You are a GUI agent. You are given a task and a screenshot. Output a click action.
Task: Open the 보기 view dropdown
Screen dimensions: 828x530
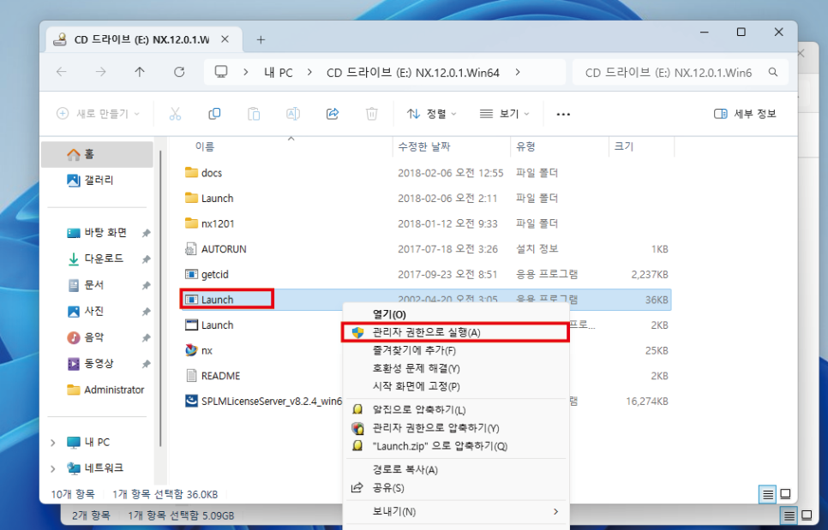504,113
